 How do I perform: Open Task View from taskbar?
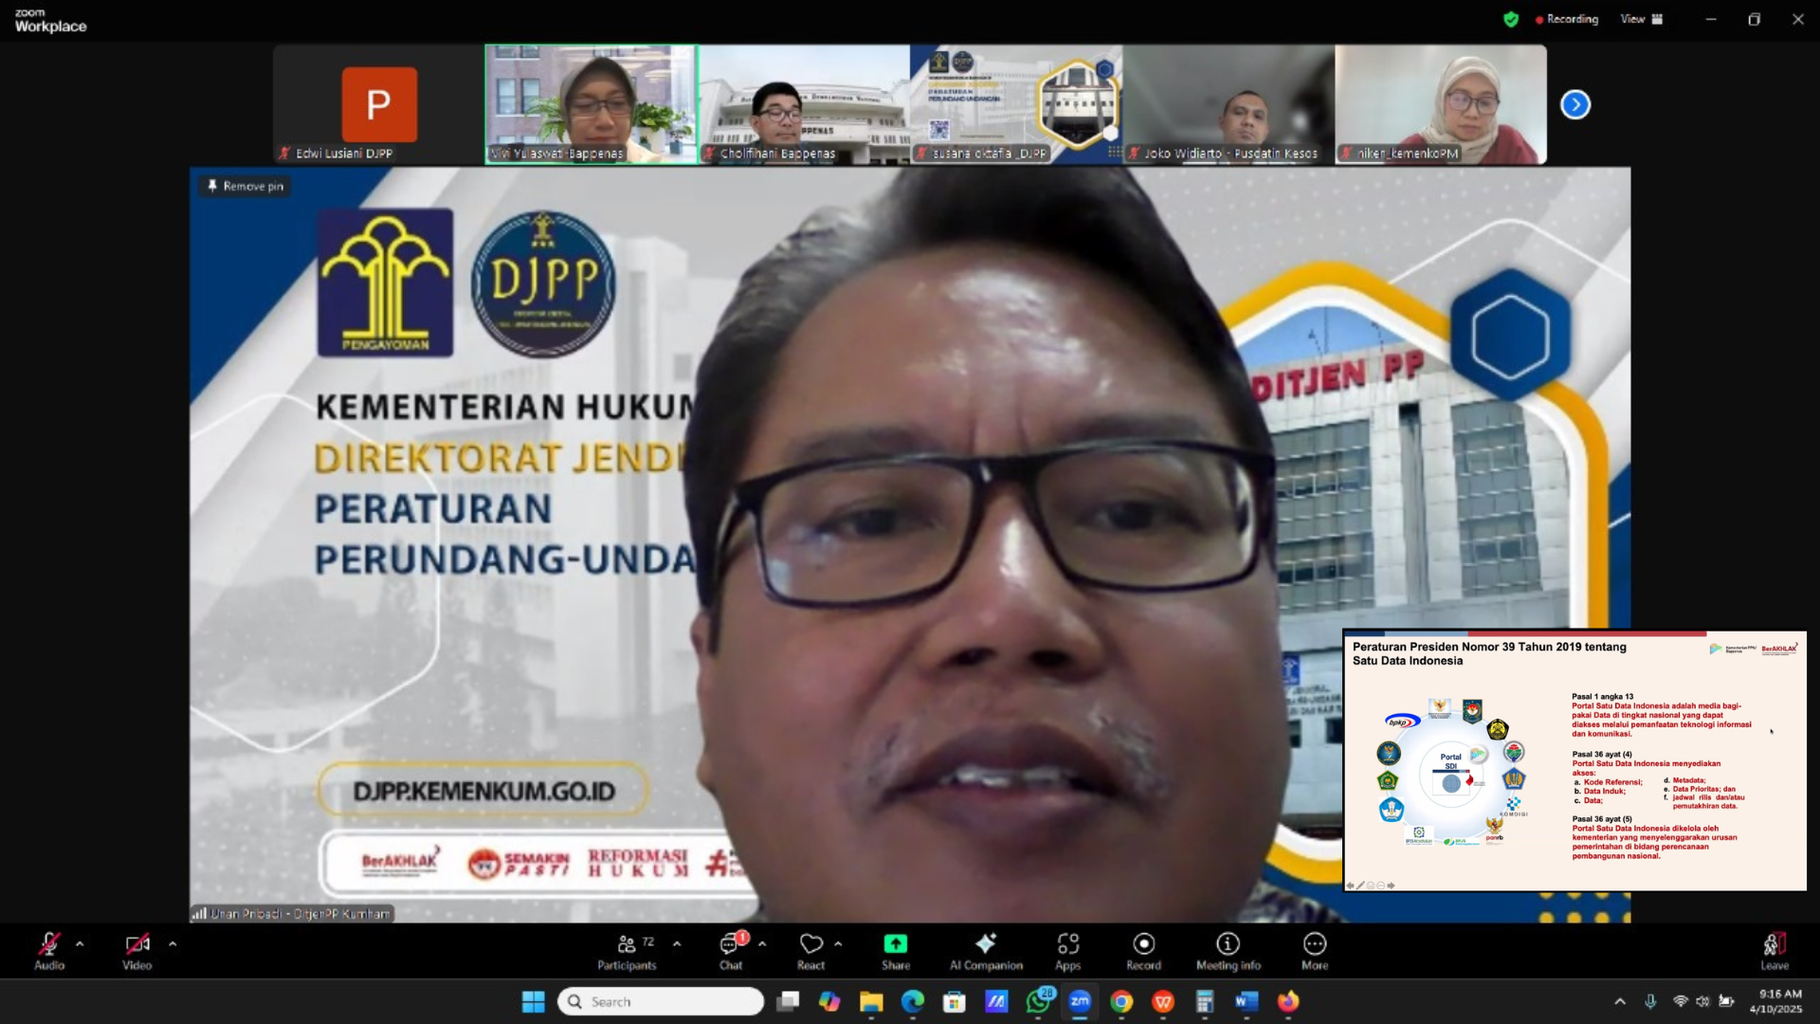coord(788,1001)
